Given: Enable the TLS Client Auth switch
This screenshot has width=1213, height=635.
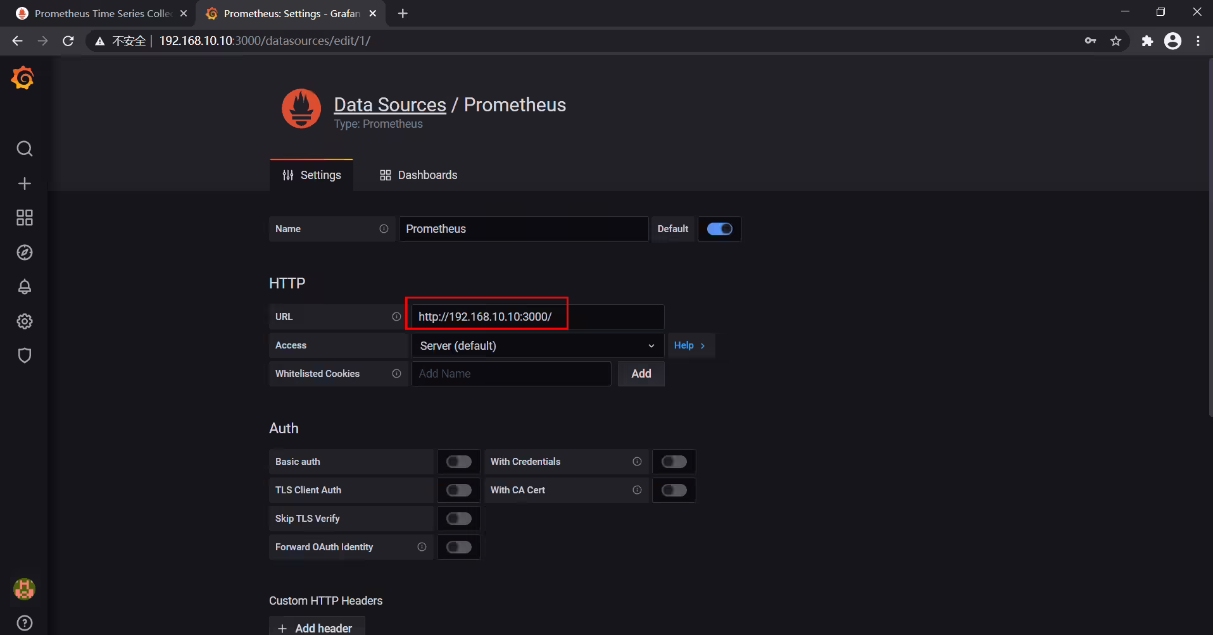Looking at the screenshot, I should [x=459, y=490].
